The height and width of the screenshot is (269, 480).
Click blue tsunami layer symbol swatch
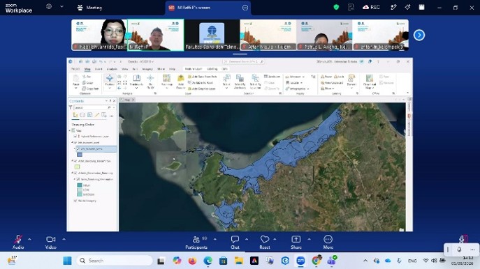[80, 155]
